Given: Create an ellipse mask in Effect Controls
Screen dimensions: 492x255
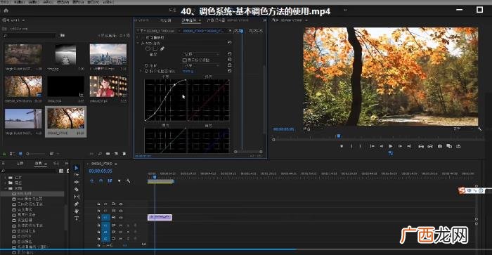Looking at the screenshot, I should 148,48.
